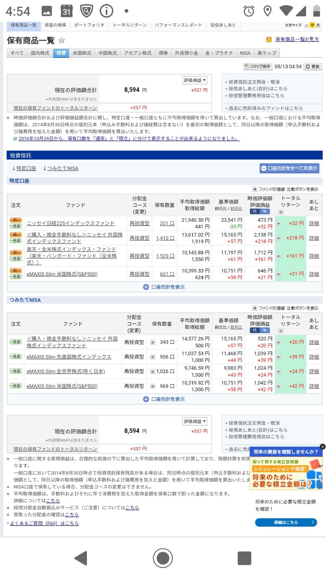Image resolution: width=326 pixels, height=580 pixels.
Task: Toggle % display in 特定口座 table header
Action: pos(265,211)
